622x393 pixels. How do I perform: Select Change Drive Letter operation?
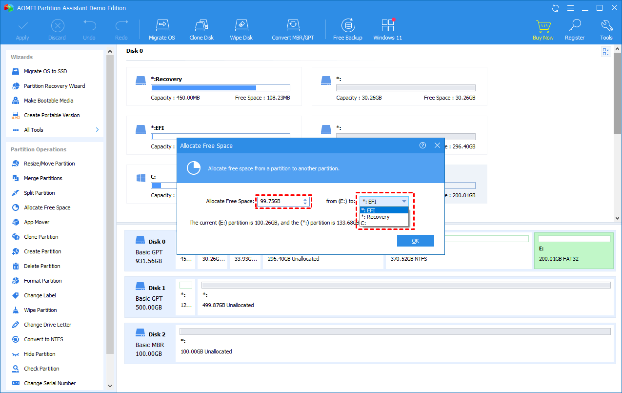point(47,325)
